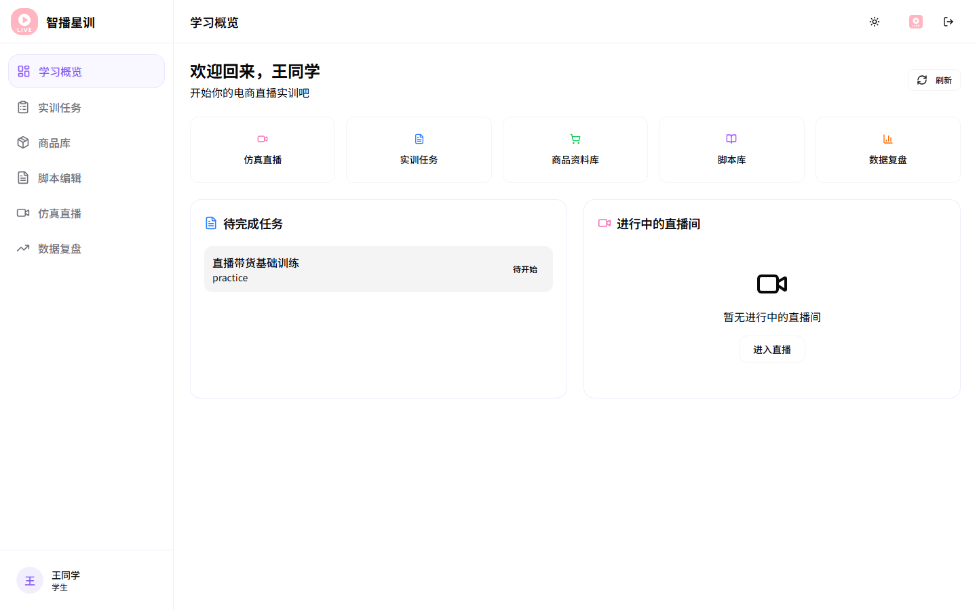The image size is (977, 610).
Task: Select the 学习概览 grid icon in sidebar
Action: point(23,70)
